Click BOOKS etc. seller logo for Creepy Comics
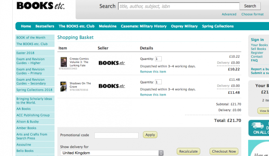The height and width of the screenshot is (156, 269). 112,63
